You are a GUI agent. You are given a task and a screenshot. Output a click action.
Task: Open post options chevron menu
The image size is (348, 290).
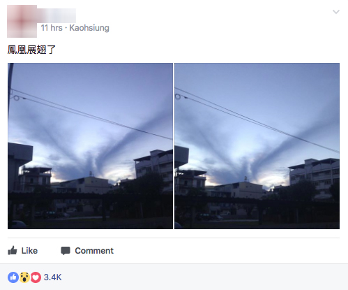[336, 12]
